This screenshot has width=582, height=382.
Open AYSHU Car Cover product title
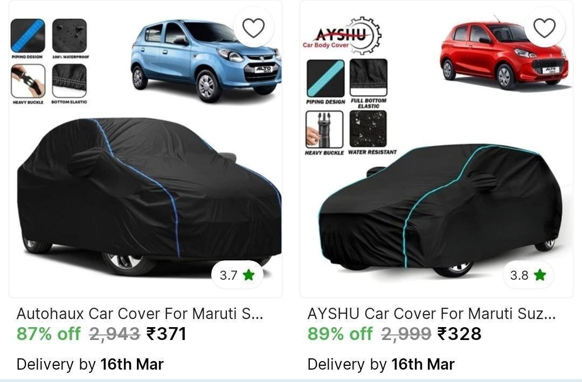[x=431, y=314]
